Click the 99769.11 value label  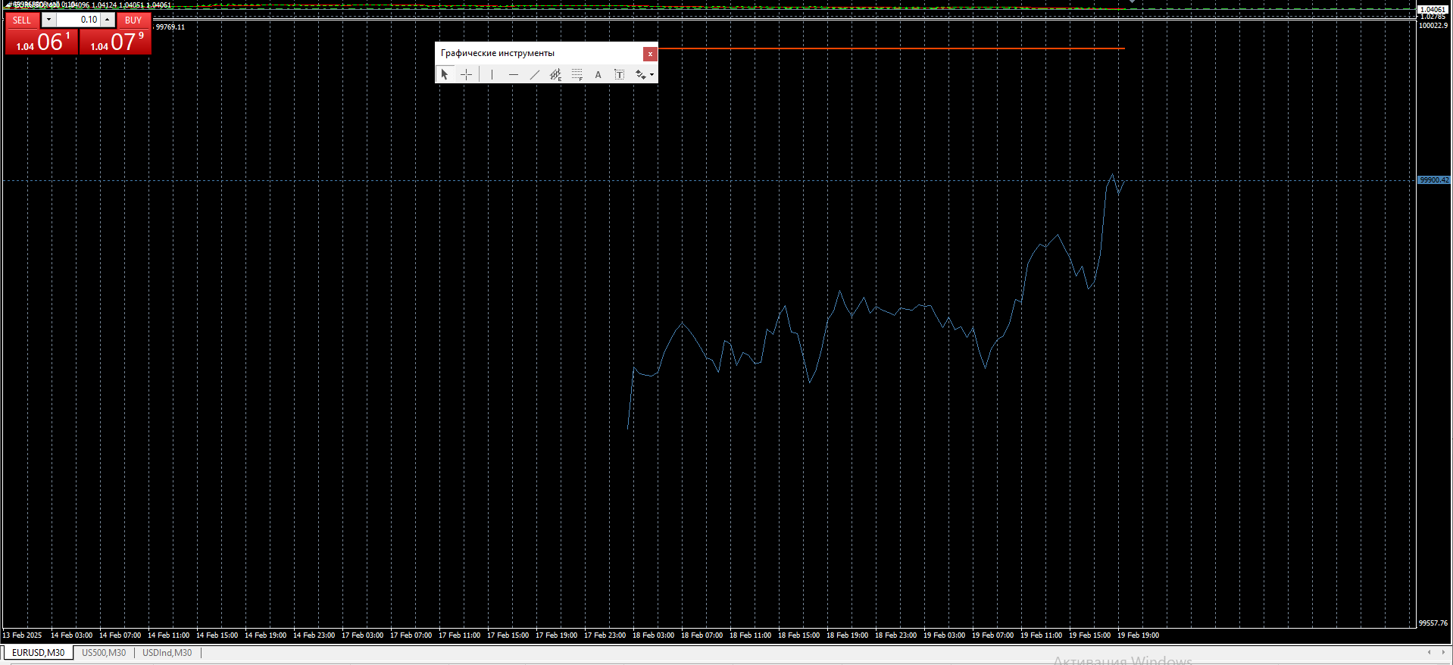170,27
